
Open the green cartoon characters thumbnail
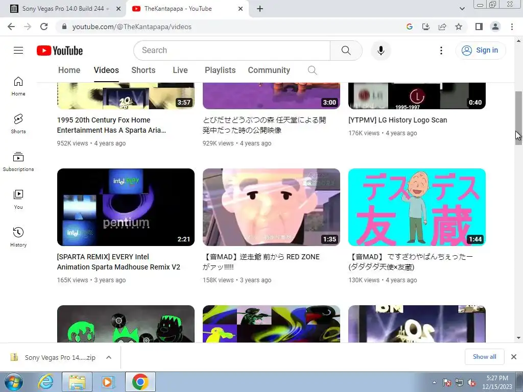(x=126, y=324)
